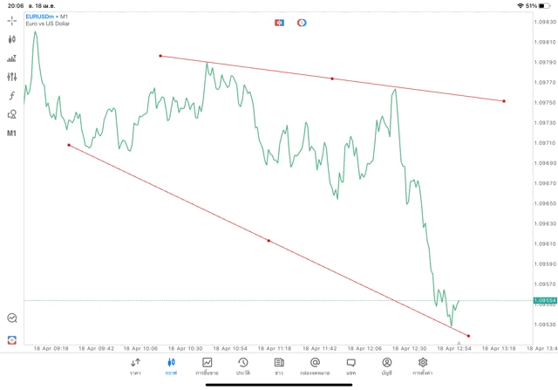Open drawing objects shapes tool
The image size is (558, 390).
pyautogui.click(x=12, y=114)
